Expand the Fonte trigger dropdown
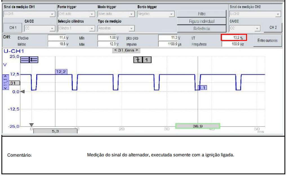Screen dimensions: 287x176 [76, 14]
